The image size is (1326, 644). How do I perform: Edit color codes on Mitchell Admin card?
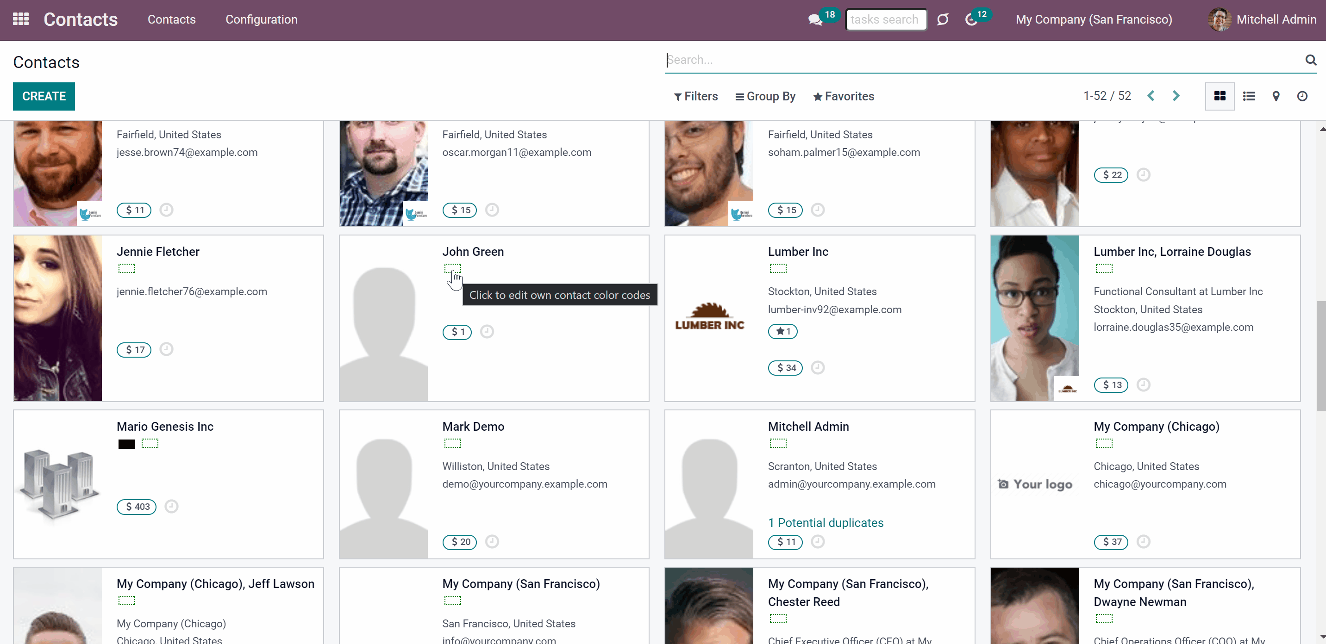coord(778,443)
